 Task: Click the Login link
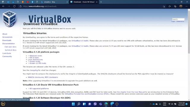173,21
